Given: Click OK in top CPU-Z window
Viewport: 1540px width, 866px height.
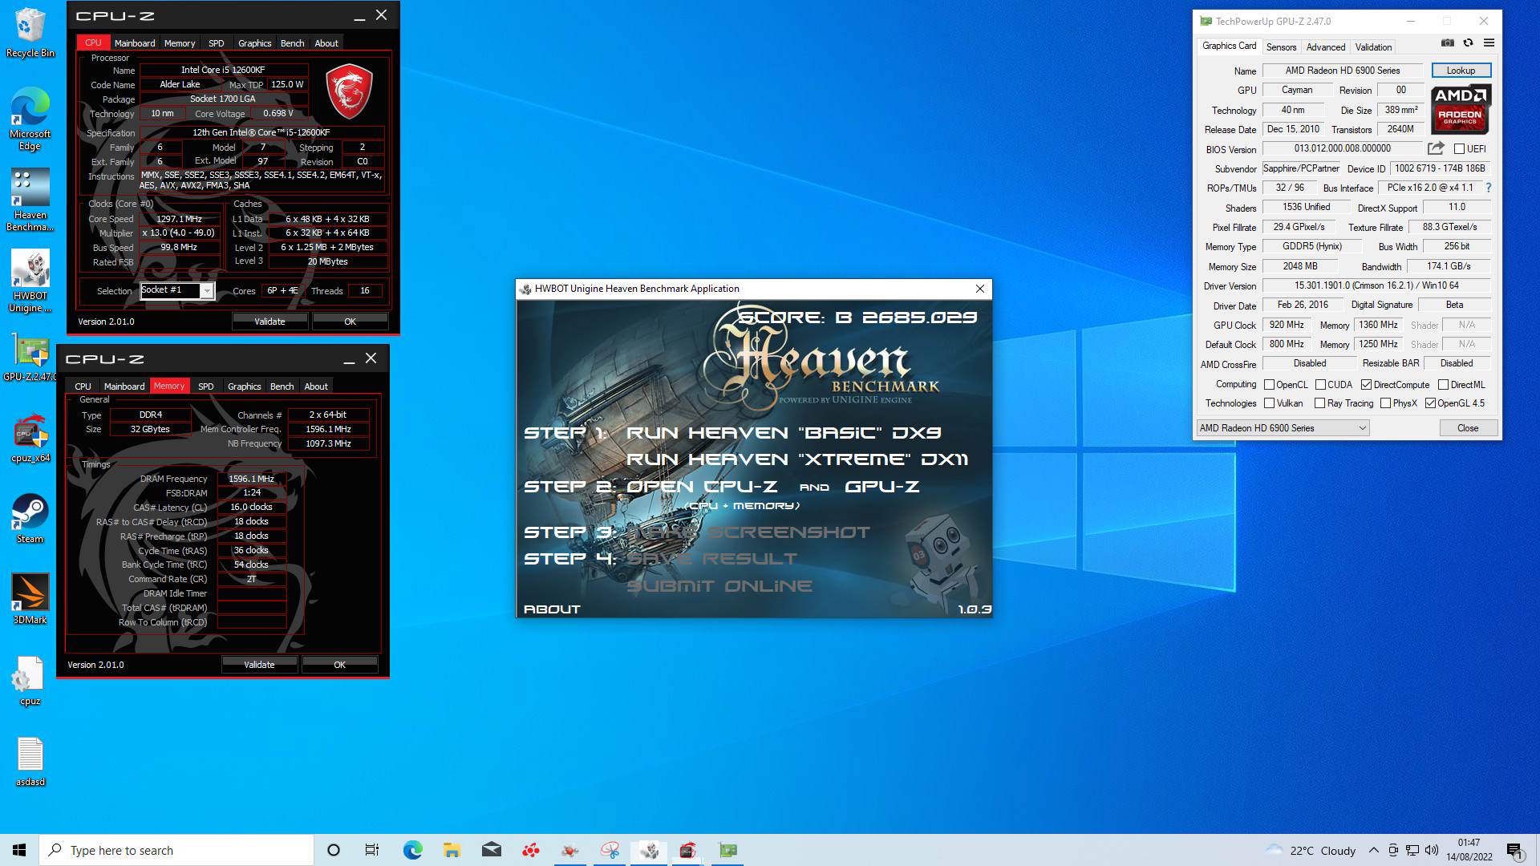Looking at the screenshot, I should click(x=350, y=322).
